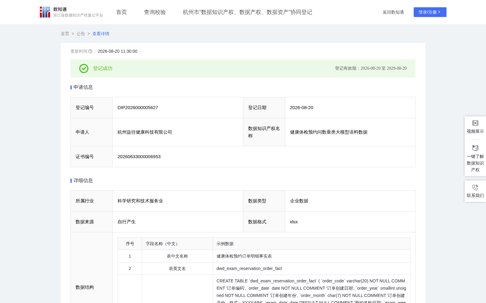Click the 登记成功 status text
Image resolution: width=486 pixels, height=303 pixels.
103,68
